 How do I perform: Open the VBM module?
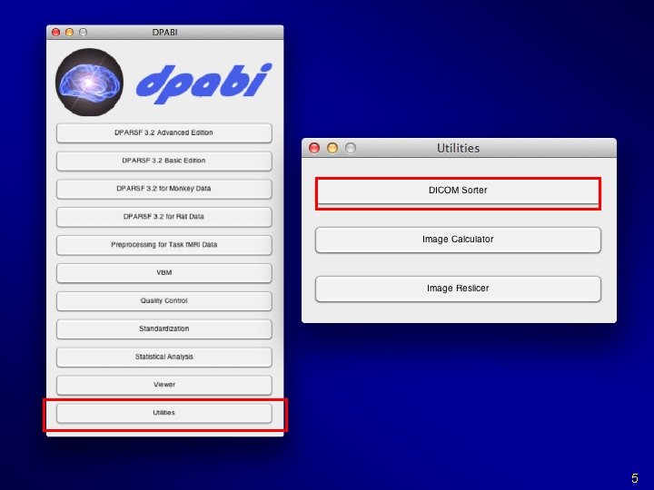163,272
